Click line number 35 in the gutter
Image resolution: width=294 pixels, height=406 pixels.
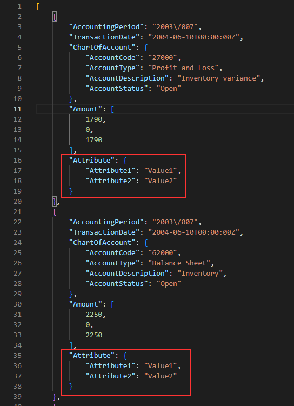click(17, 356)
